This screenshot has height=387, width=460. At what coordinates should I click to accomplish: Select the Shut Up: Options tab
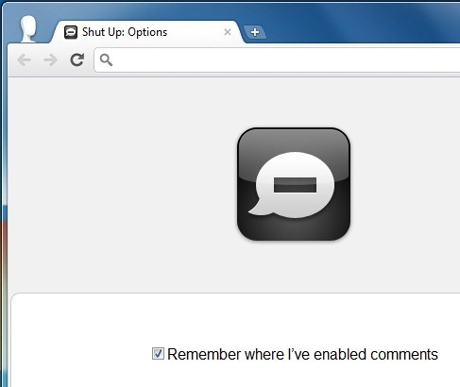pos(148,32)
